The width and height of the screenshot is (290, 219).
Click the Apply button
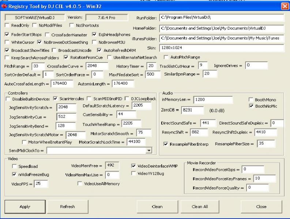(25, 207)
